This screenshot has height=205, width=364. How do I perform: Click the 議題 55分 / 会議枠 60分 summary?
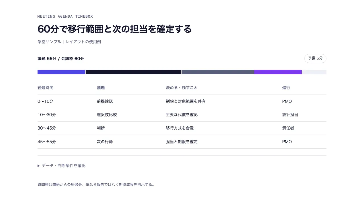coord(61,59)
